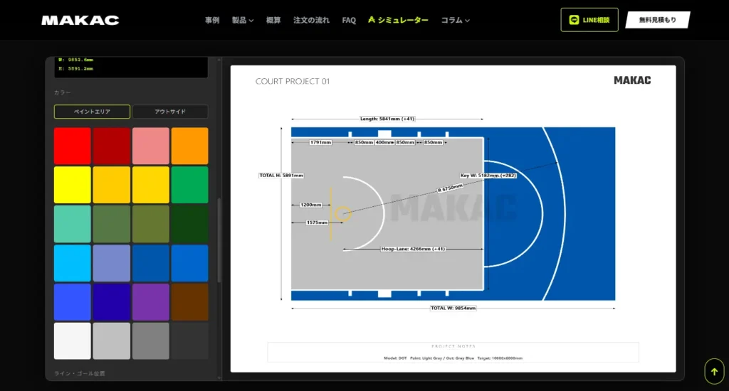Click the カラー section heading
This screenshot has height=391, width=729.
point(63,92)
